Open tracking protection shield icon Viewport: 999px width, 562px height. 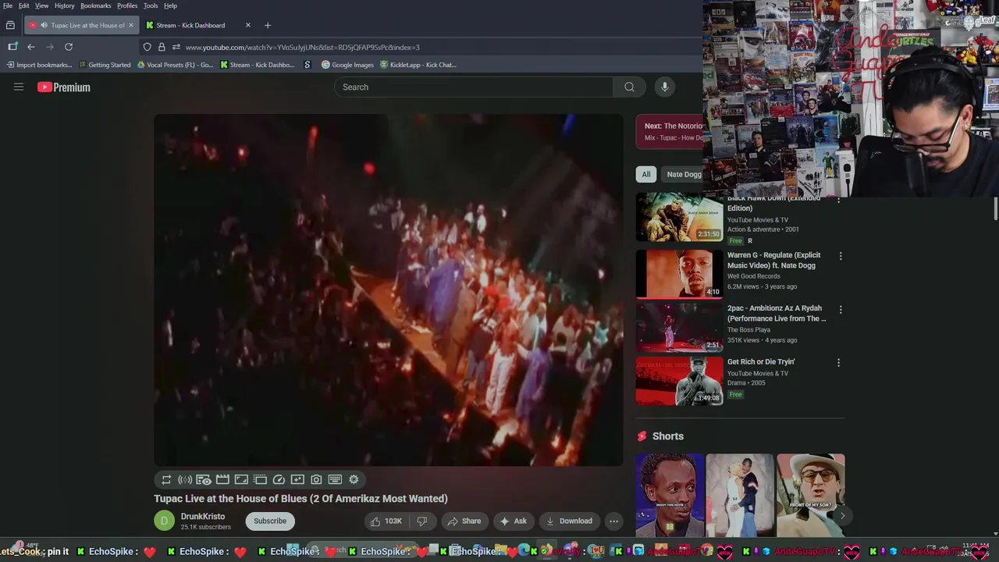[x=147, y=47]
